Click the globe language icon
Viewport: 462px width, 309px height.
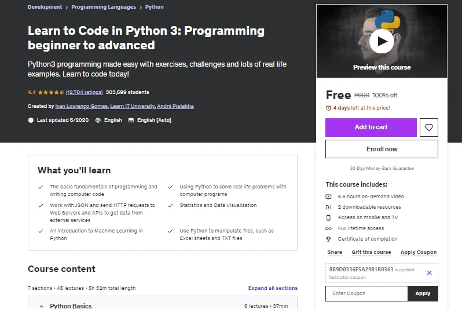tap(98, 120)
